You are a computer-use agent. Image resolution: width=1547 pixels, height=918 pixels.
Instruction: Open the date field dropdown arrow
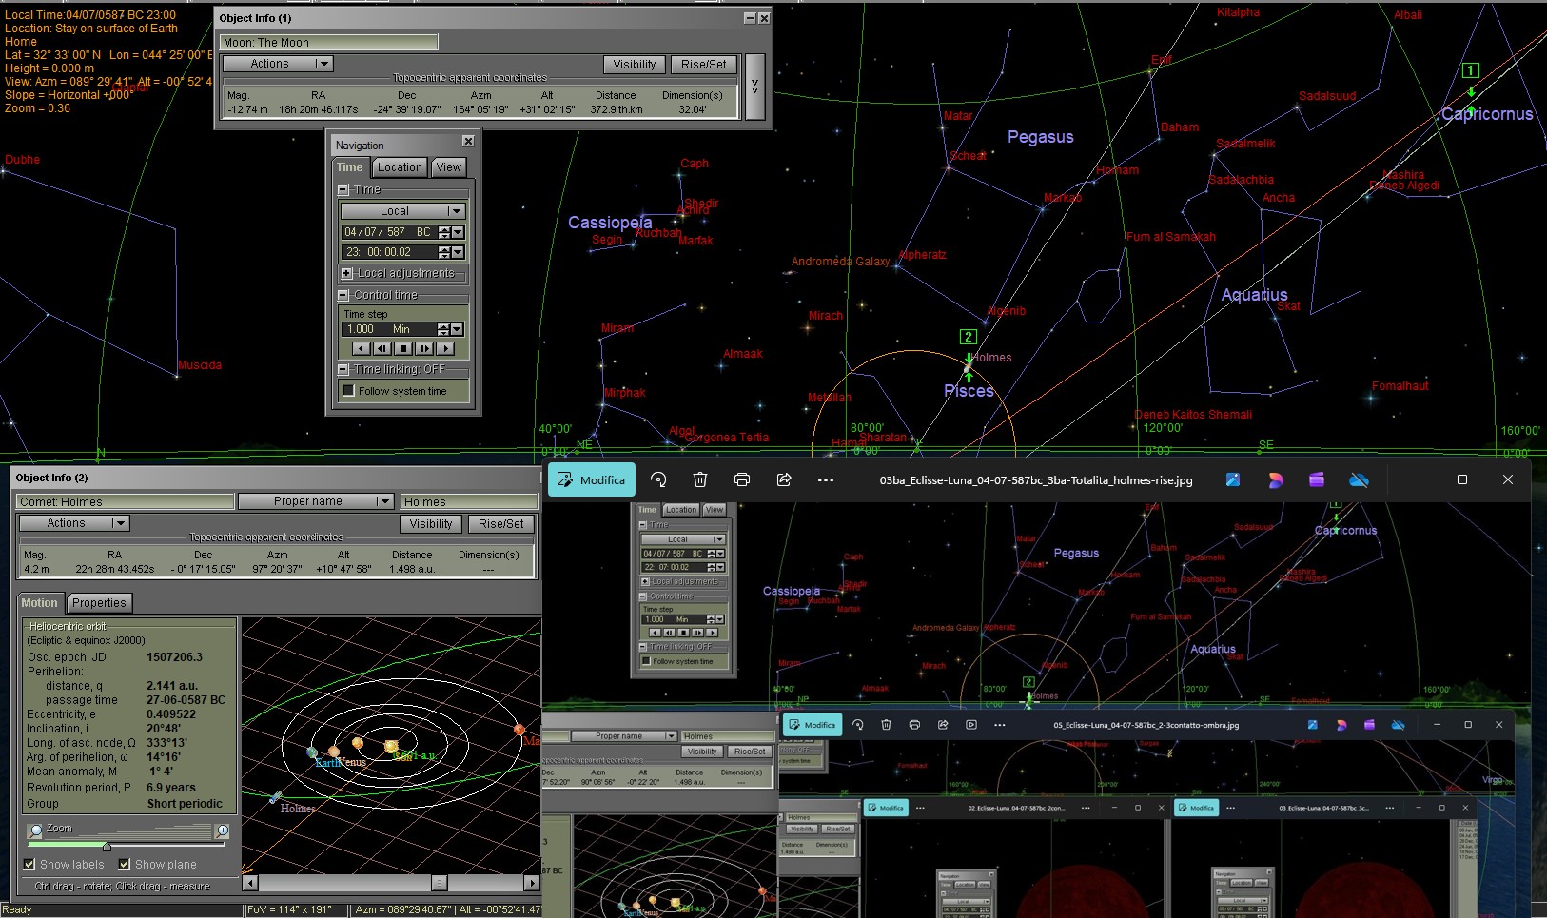pos(459,232)
